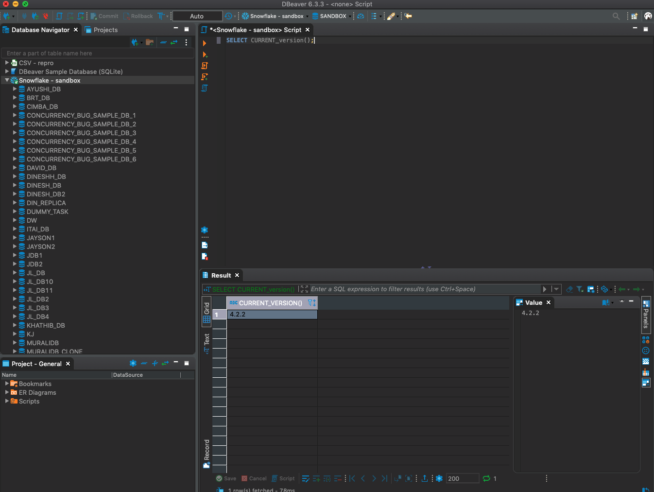Expand the Scripts folder in Project panel
The width and height of the screenshot is (654, 492).
(7, 401)
